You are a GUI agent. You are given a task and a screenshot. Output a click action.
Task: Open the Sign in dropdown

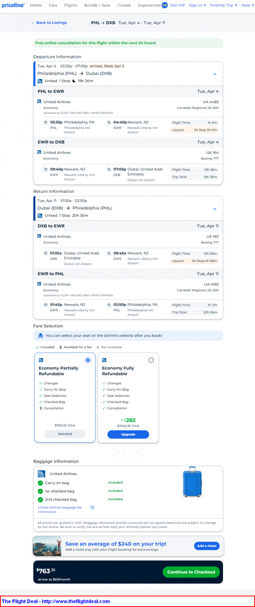198,5
